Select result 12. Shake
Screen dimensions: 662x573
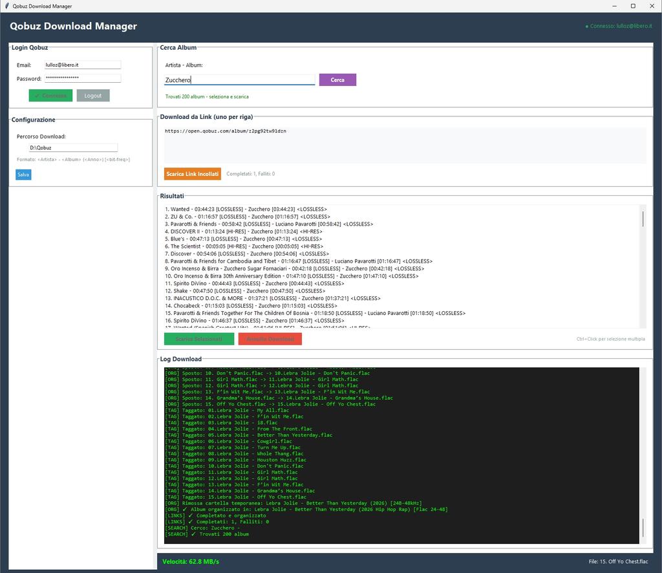(245, 291)
